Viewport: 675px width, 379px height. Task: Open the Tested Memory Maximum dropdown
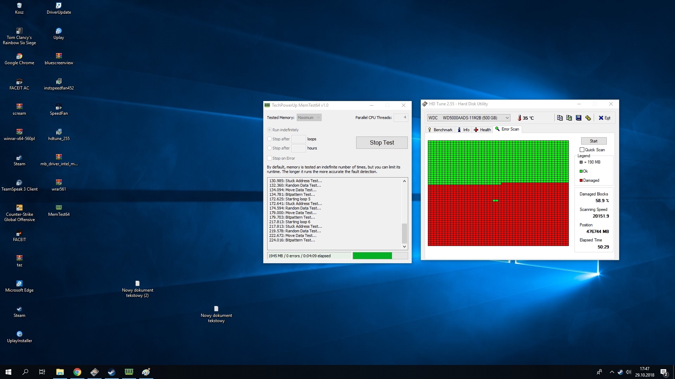click(309, 118)
